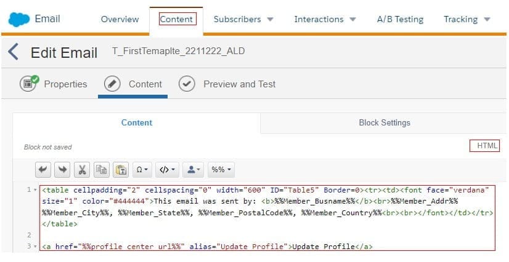This screenshot has height=262, width=509.
Task: Open the A/B Testing tab
Action: coord(400,19)
